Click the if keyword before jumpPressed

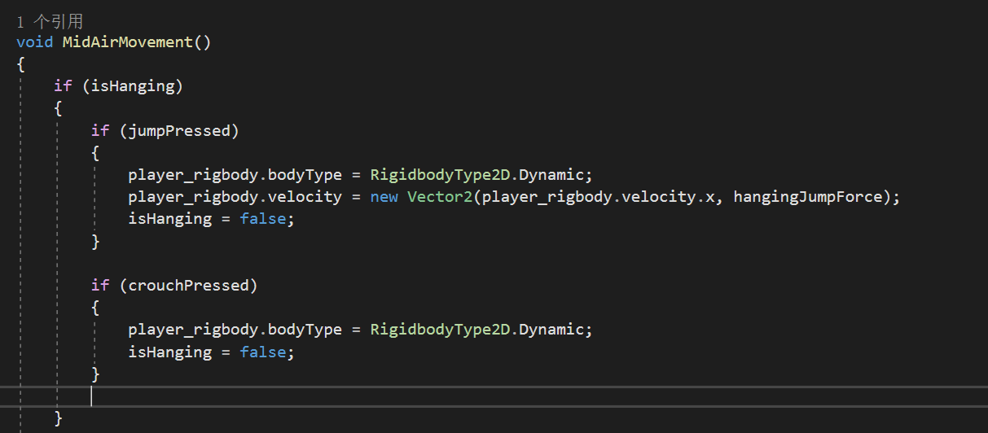(x=100, y=131)
